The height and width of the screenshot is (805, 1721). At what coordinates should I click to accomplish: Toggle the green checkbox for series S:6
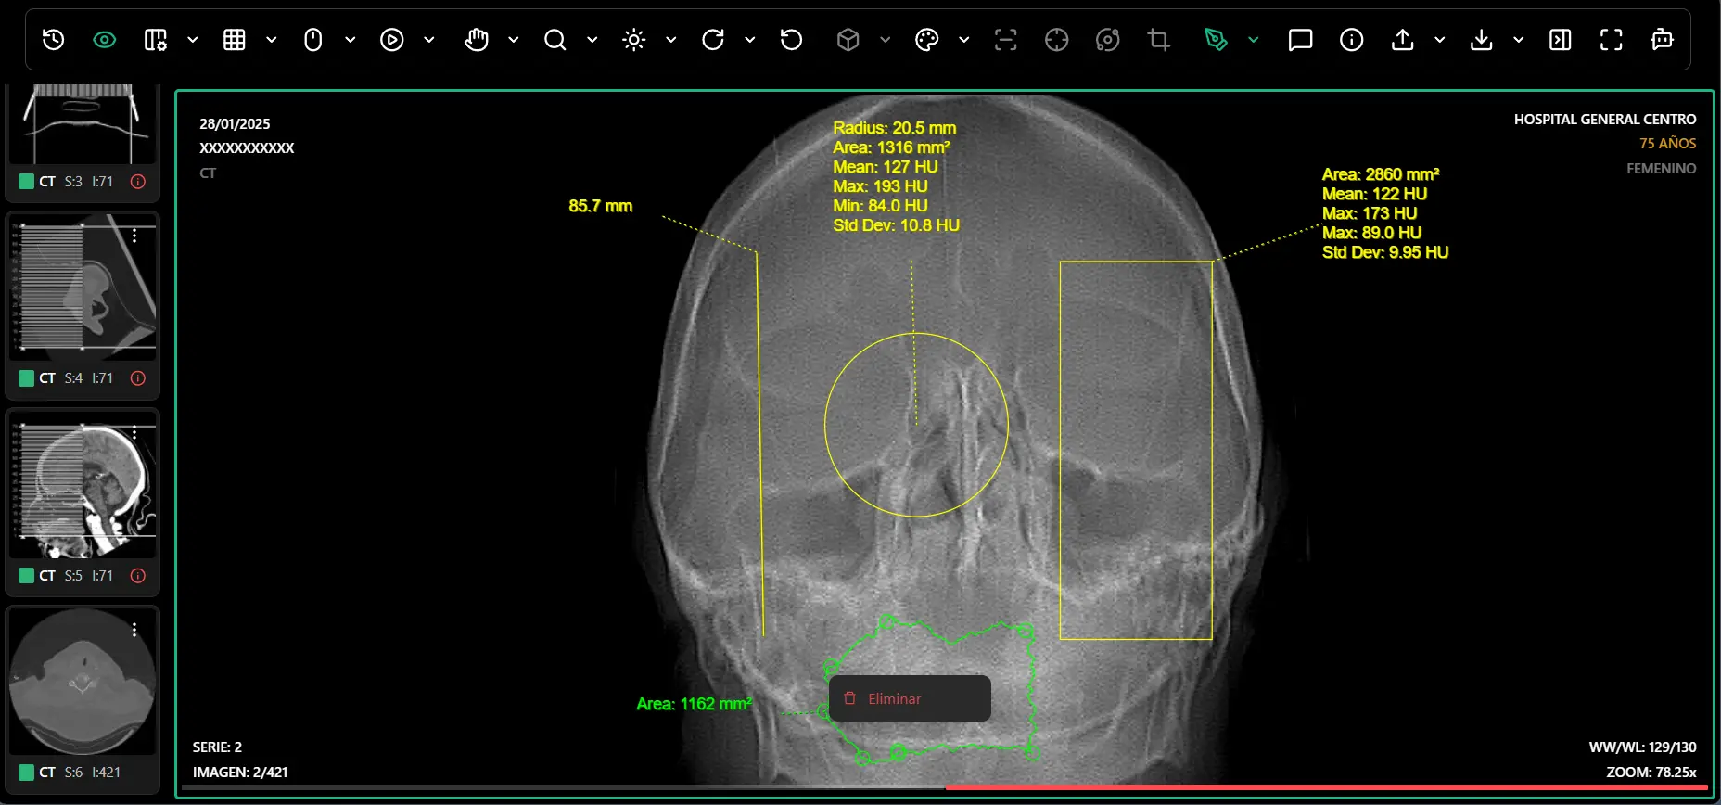click(x=27, y=773)
